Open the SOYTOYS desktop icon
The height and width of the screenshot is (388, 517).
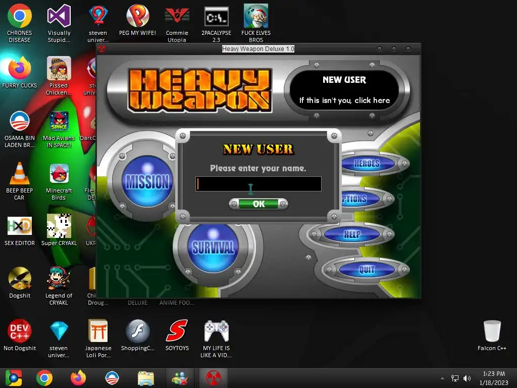tap(177, 334)
